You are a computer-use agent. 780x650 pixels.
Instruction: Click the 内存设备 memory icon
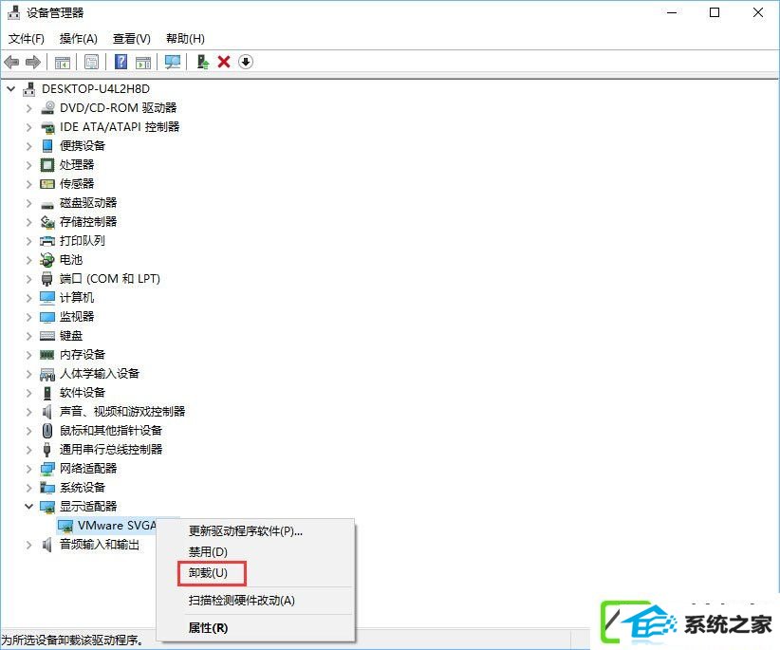[47, 355]
